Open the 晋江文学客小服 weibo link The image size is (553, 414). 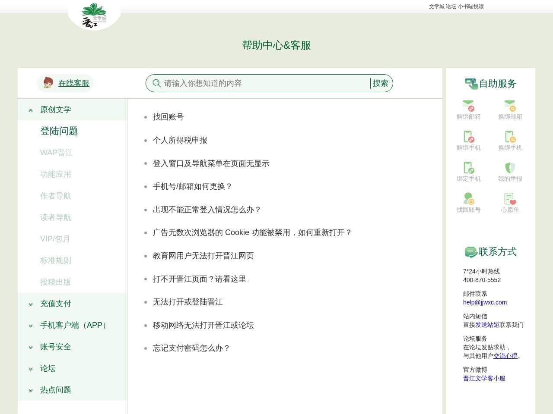(484, 378)
